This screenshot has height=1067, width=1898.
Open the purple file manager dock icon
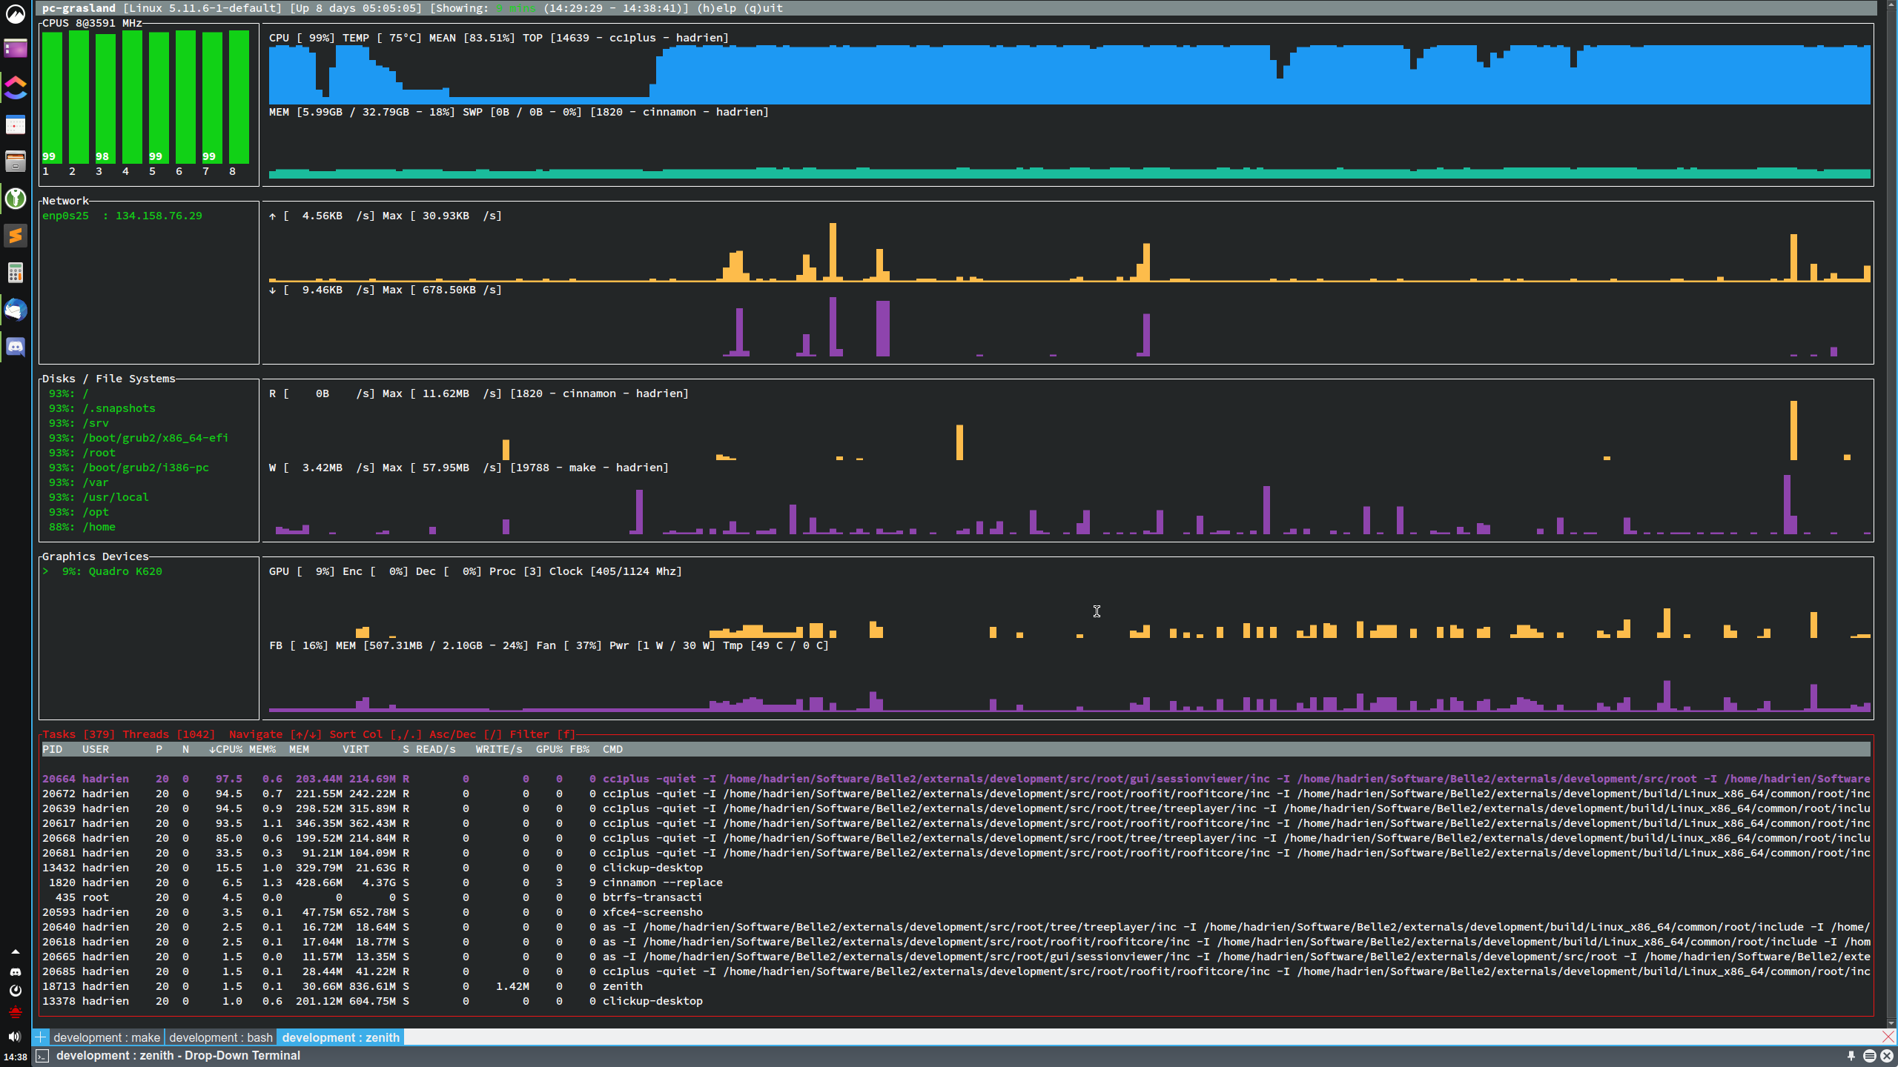pyautogui.click(x=16, y=50)
